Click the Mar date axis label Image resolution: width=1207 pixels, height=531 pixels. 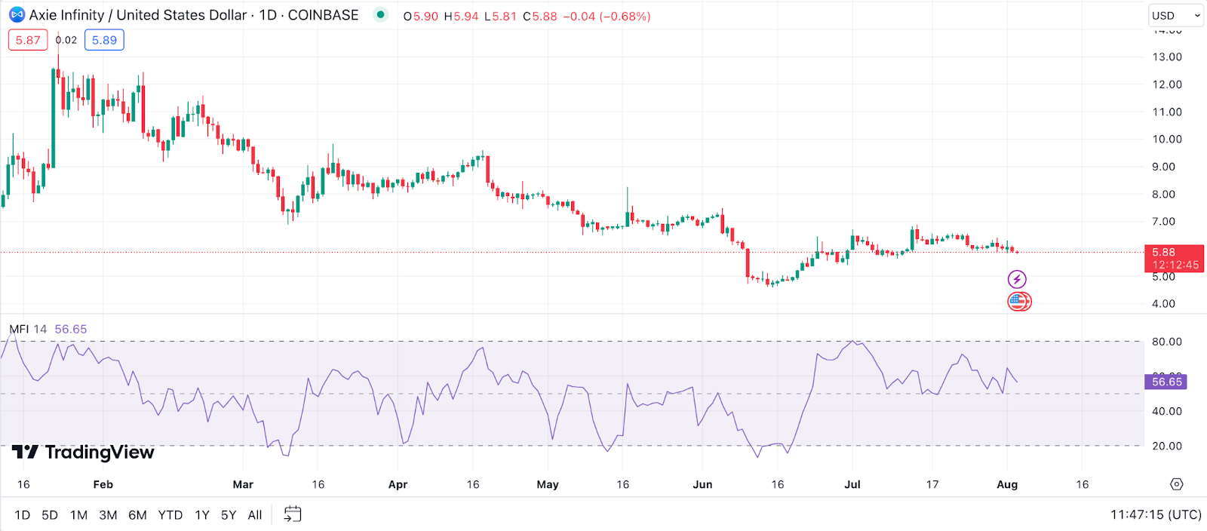coord(243,484)
